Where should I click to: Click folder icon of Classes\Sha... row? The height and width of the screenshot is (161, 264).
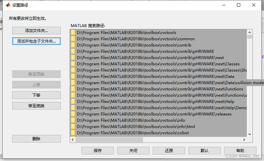point(73,70)
